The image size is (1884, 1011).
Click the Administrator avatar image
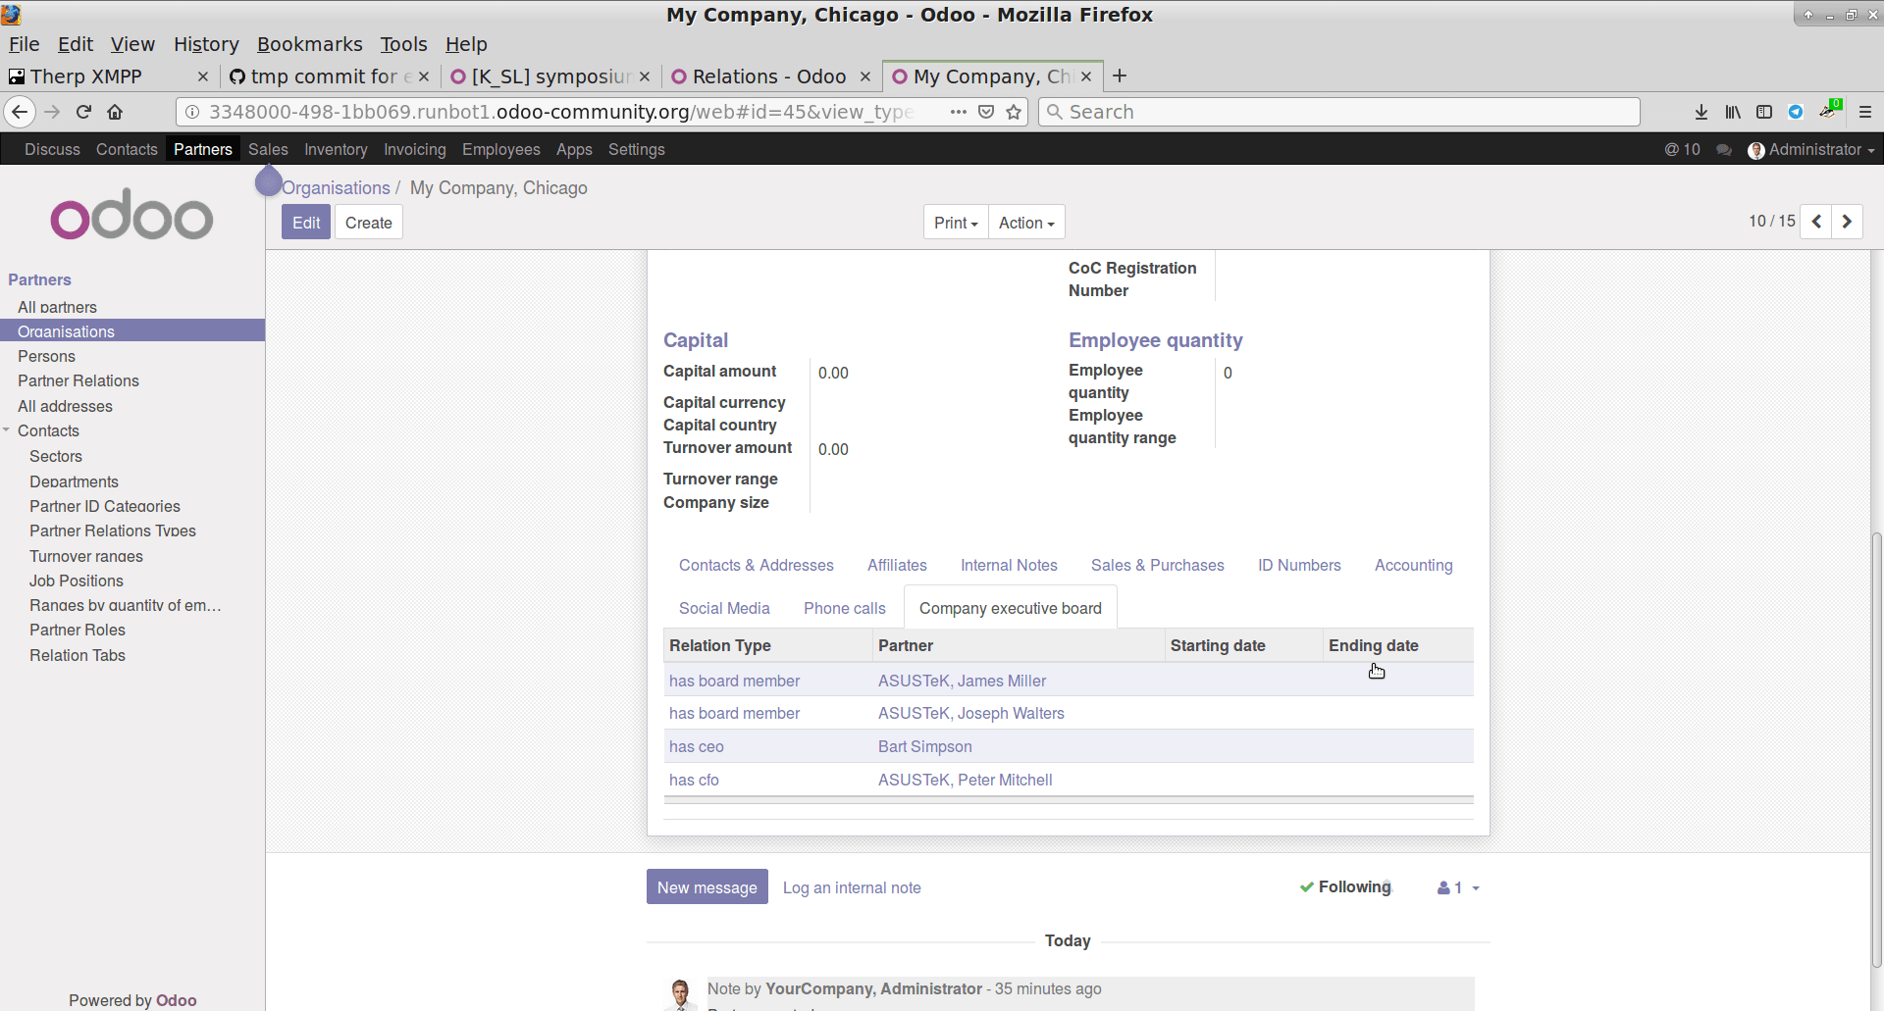click(1756, 150)
